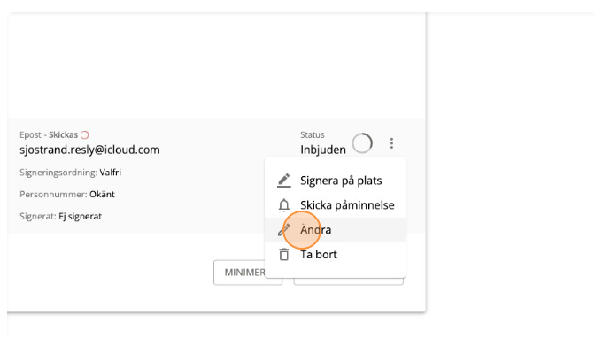Click the Personnummer Okänt field

click(66, 195)
